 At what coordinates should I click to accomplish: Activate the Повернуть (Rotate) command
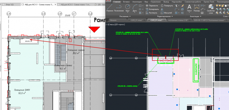coord(167,6)
